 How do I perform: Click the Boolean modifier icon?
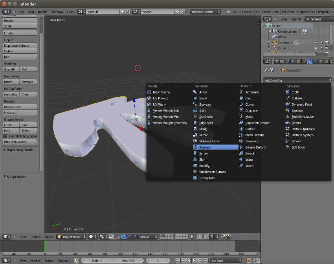(195, 104)
